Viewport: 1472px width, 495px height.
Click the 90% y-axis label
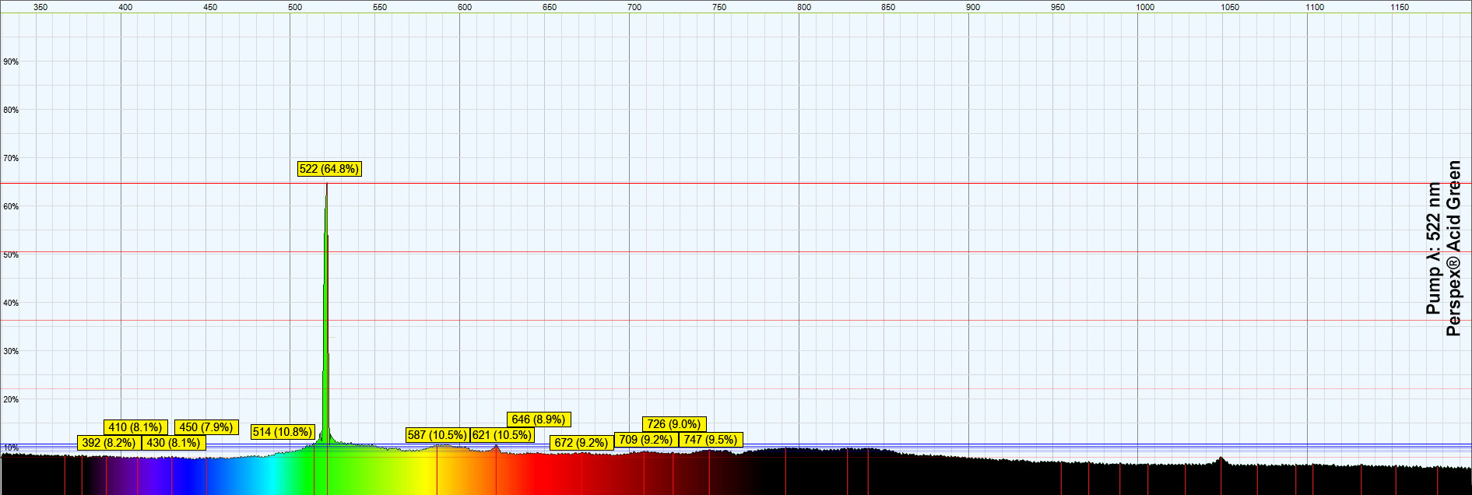[x=11, y=61]
